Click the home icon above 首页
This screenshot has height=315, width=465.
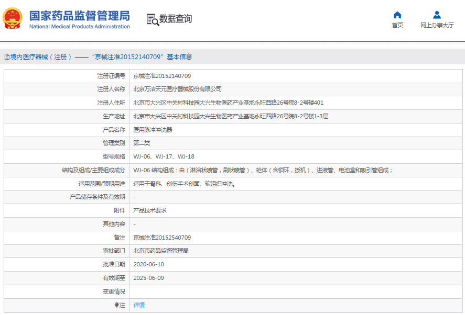click(397, 15)
